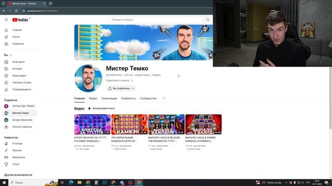Switch to the Видео channel tab
Image resolution: width=332 pixels, height=186 pixels.
[93, 99]
